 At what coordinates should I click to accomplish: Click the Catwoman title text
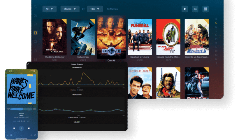[83, 57]
